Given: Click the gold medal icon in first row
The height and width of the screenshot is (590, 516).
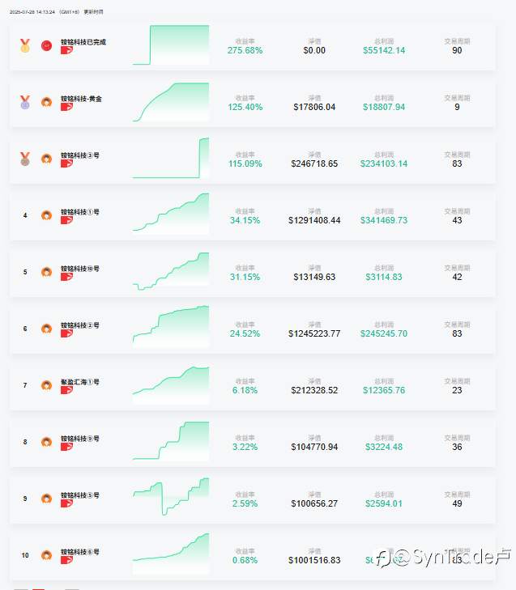Looking at the screenshot, I should 25,45.
